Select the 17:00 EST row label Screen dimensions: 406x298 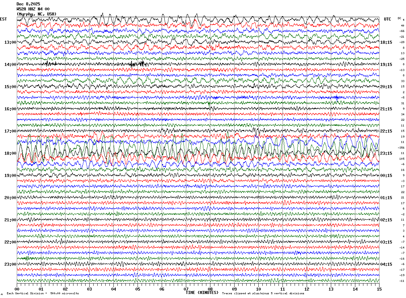10,131
